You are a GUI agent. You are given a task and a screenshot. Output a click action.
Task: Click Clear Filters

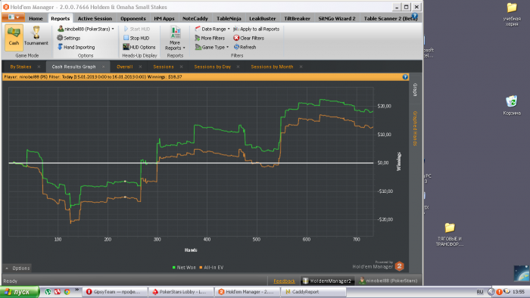click(x=249, y=38)
